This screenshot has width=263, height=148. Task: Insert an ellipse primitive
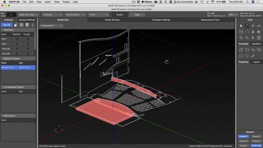point(247,56)
